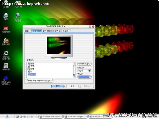The height and width of the screenshot is (119, 159).
Task: Click the round tan quick launch icon
Action: pyautogui.click(x=21, y=117)
